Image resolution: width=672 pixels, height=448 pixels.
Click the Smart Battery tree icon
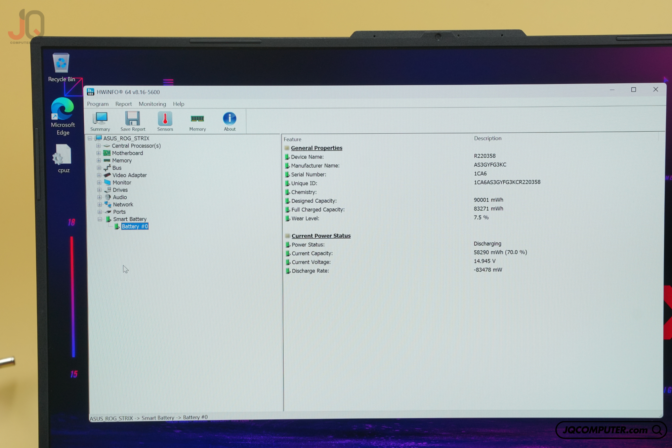point(109,219)
